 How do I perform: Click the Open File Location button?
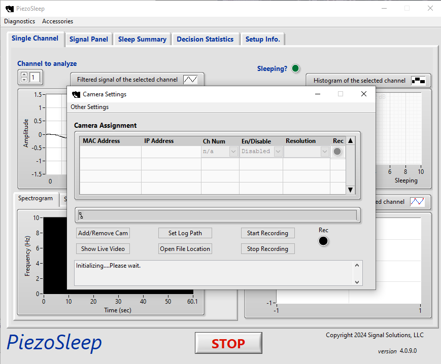[x=185, y=249]
